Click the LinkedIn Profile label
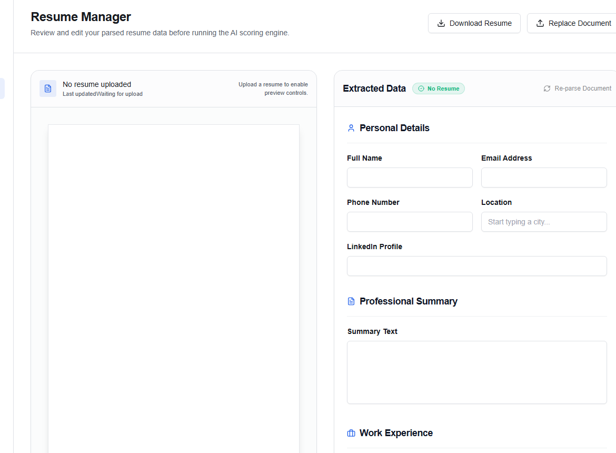The width and height of the screenshot is (616, 453). pos(375,247)
